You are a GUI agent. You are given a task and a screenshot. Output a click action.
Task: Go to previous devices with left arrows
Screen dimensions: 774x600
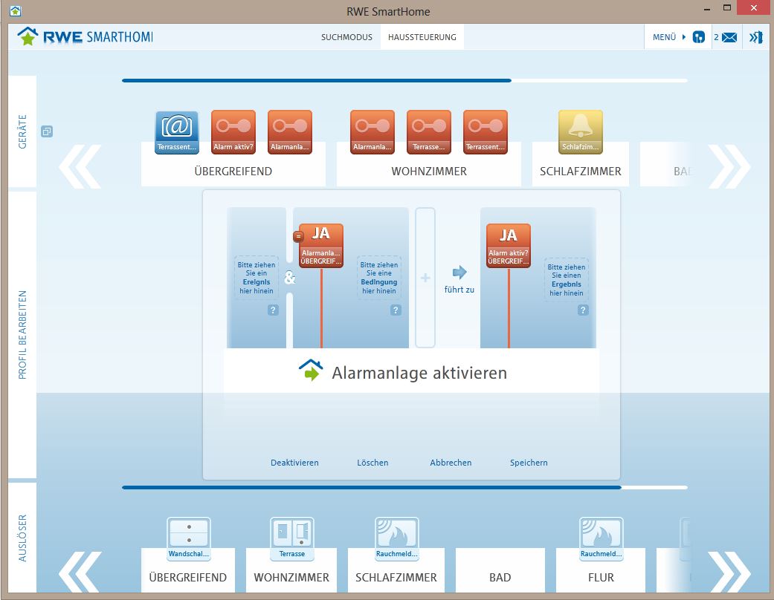click(80, 166)
